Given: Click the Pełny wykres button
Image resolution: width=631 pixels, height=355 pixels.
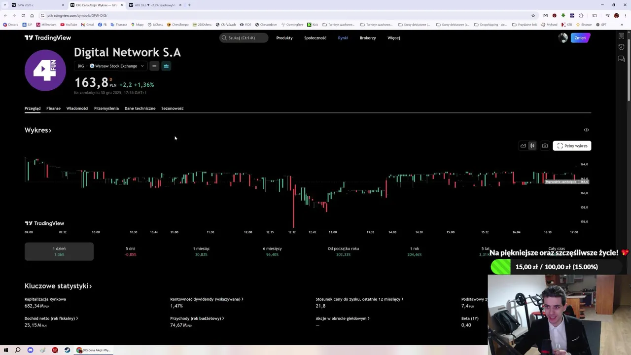Looking at the screenshot, I should (572, 146).
